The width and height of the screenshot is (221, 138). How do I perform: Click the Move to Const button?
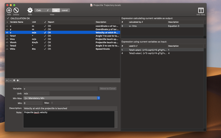(x=108, y=89)
